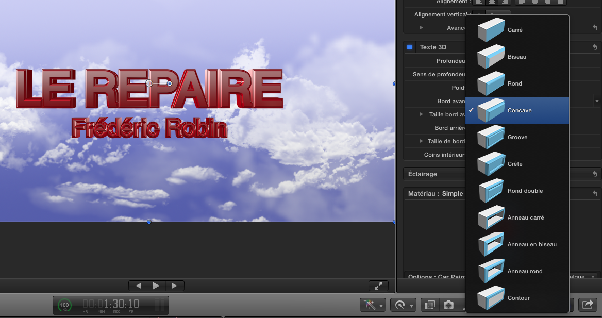
Task: Click the bottom-center canvas bounding handle
Action: (x=149, y=222)
